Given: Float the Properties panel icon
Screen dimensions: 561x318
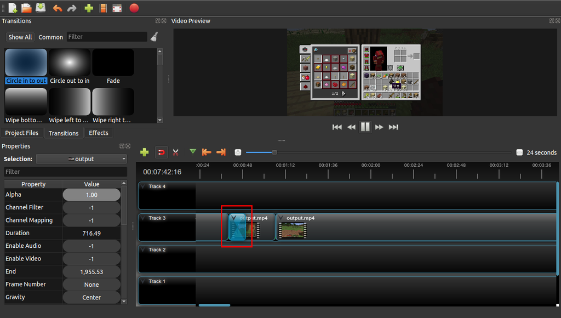Looking at the screenshot, I should 122,146.
